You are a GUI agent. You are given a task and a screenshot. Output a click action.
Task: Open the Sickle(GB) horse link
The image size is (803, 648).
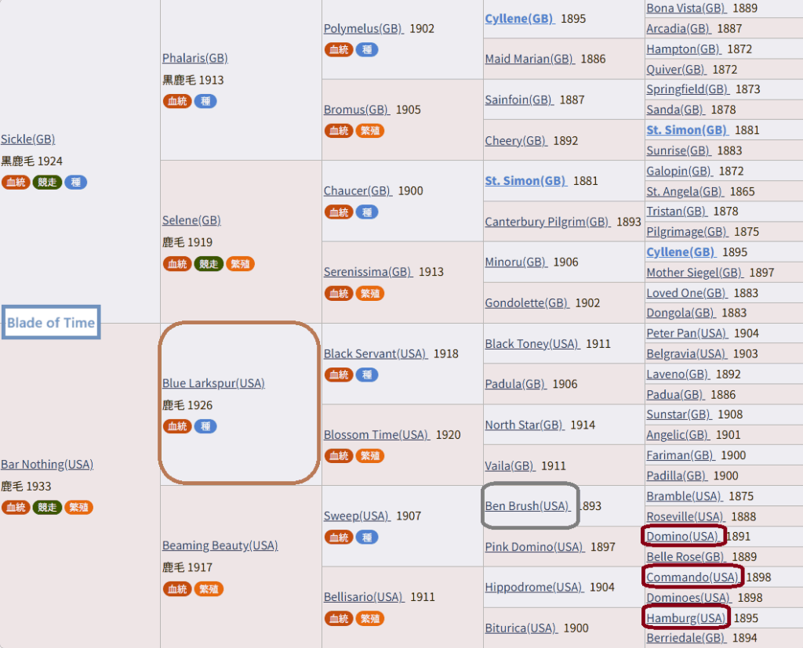tap(28, 139)
